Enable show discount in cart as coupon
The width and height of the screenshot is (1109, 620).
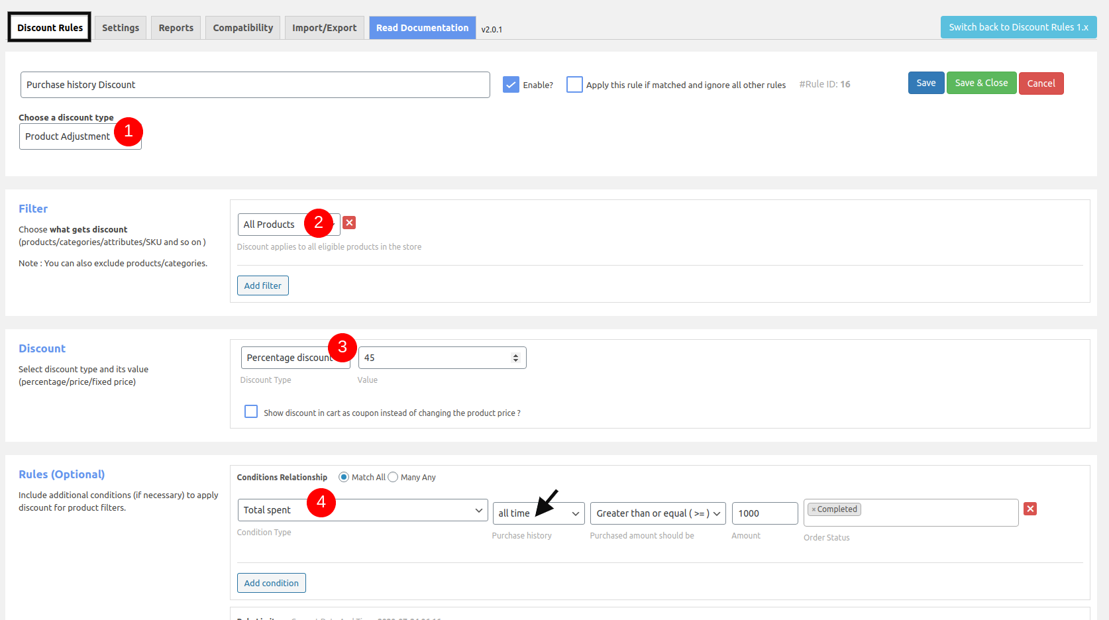coord(251,411)
